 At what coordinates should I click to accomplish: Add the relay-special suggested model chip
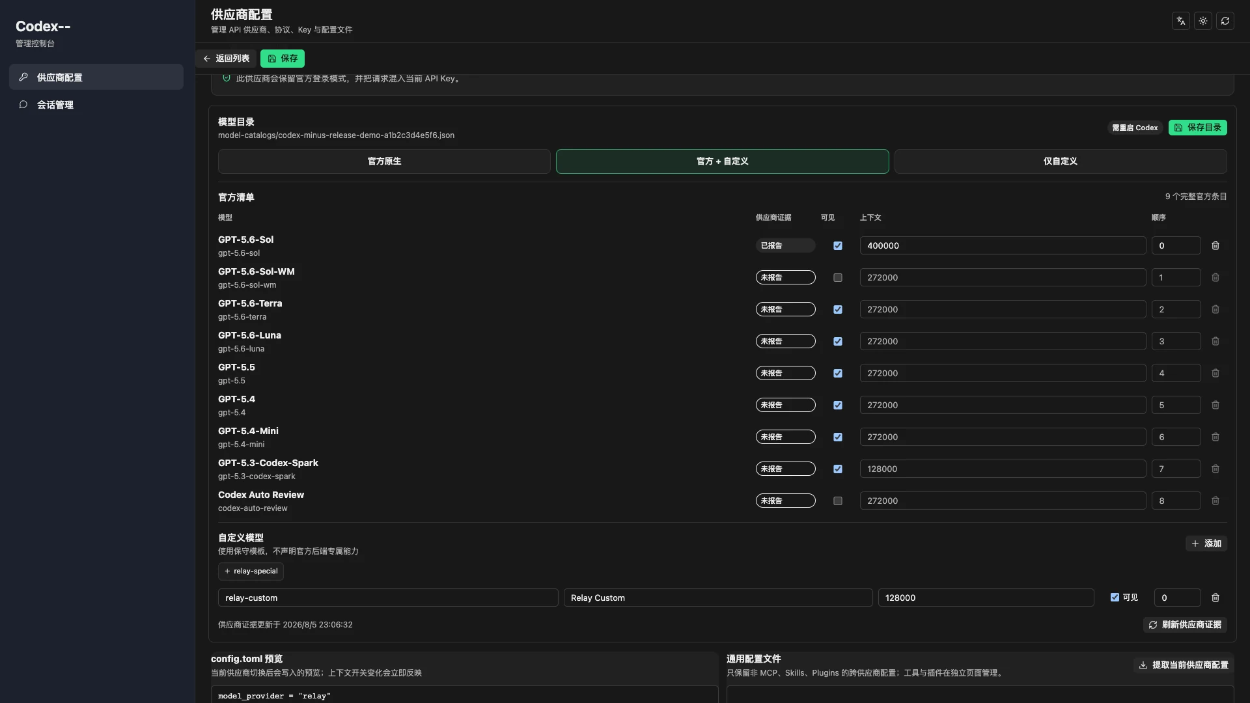click(x=251, y=572)
